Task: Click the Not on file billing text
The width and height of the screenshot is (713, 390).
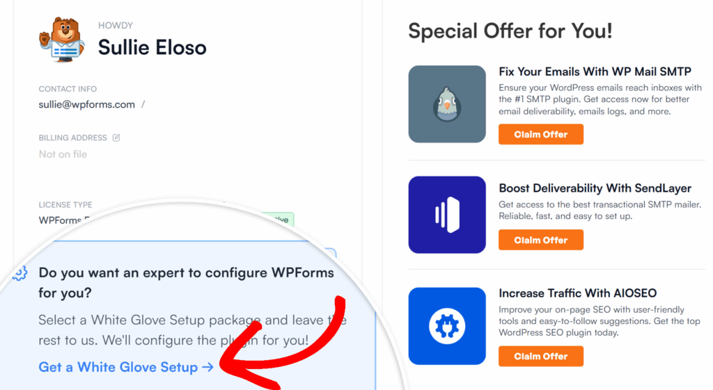Action: [x=63, y=154]
